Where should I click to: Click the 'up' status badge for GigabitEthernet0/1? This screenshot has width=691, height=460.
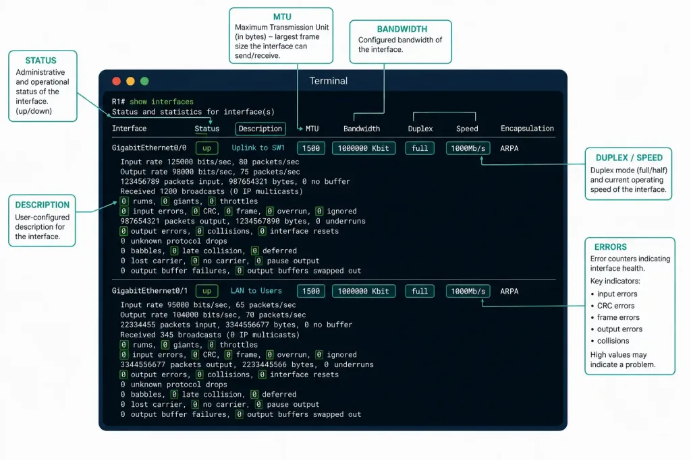click(x=206, y=291)
